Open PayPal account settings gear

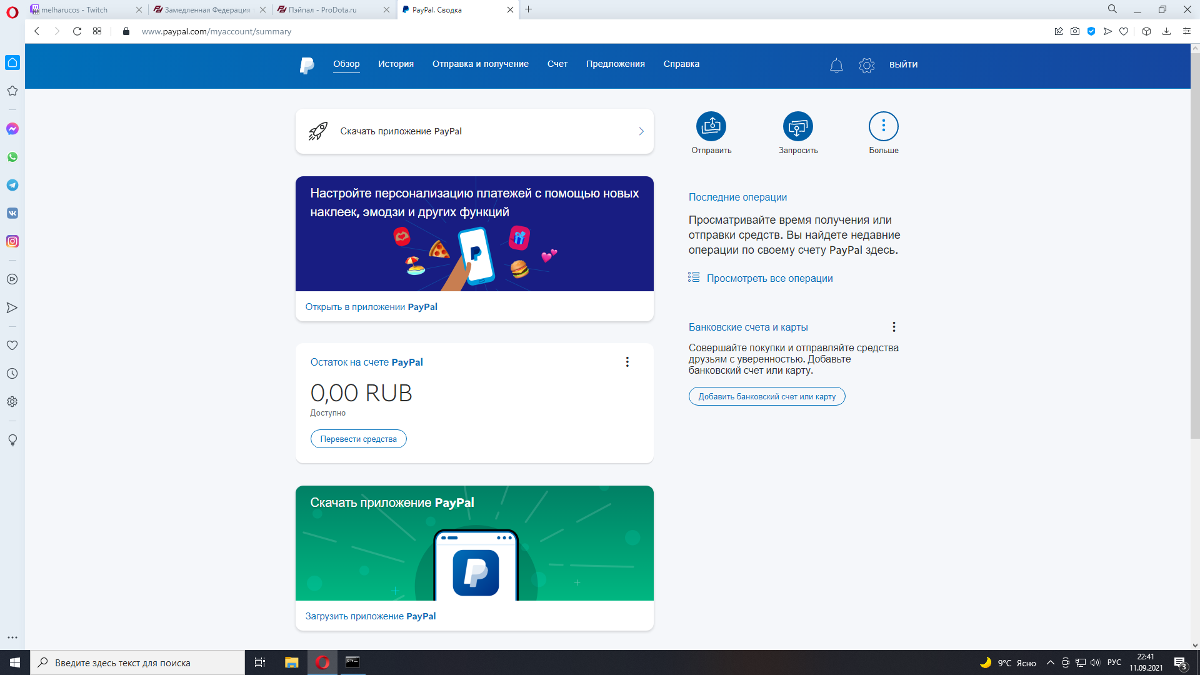(866, 65)
